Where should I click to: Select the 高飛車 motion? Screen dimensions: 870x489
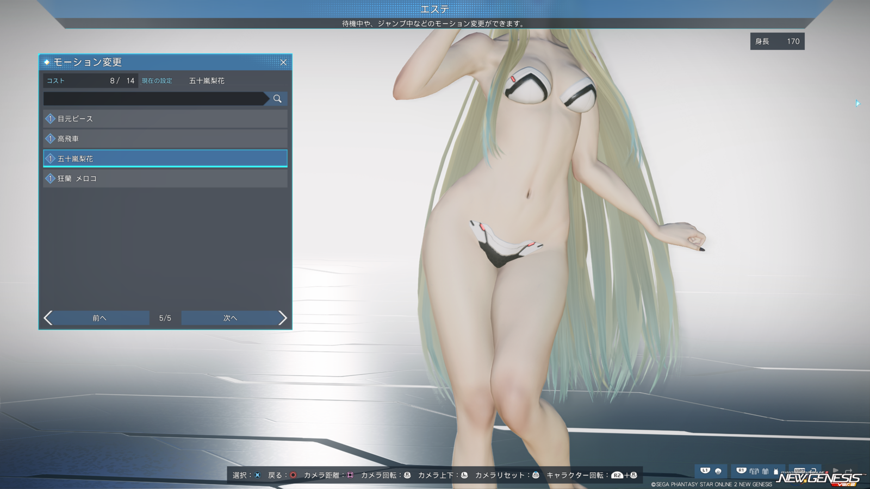(165, 139)
